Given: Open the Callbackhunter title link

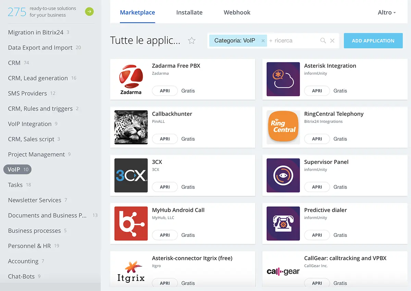Looking at the screenshot, I should (172, 114).
